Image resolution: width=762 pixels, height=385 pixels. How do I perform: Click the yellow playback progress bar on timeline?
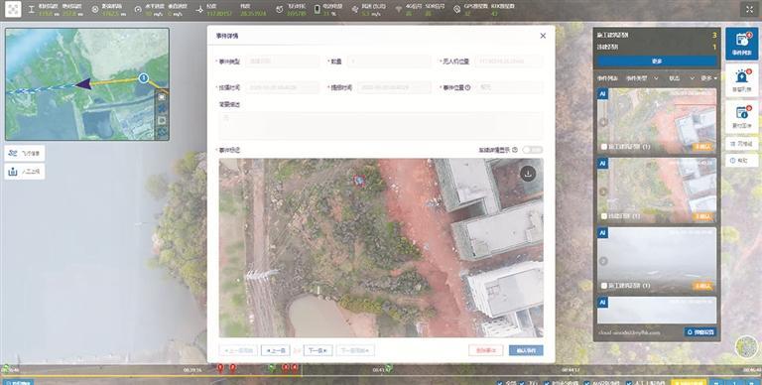[x=151, y=376]
